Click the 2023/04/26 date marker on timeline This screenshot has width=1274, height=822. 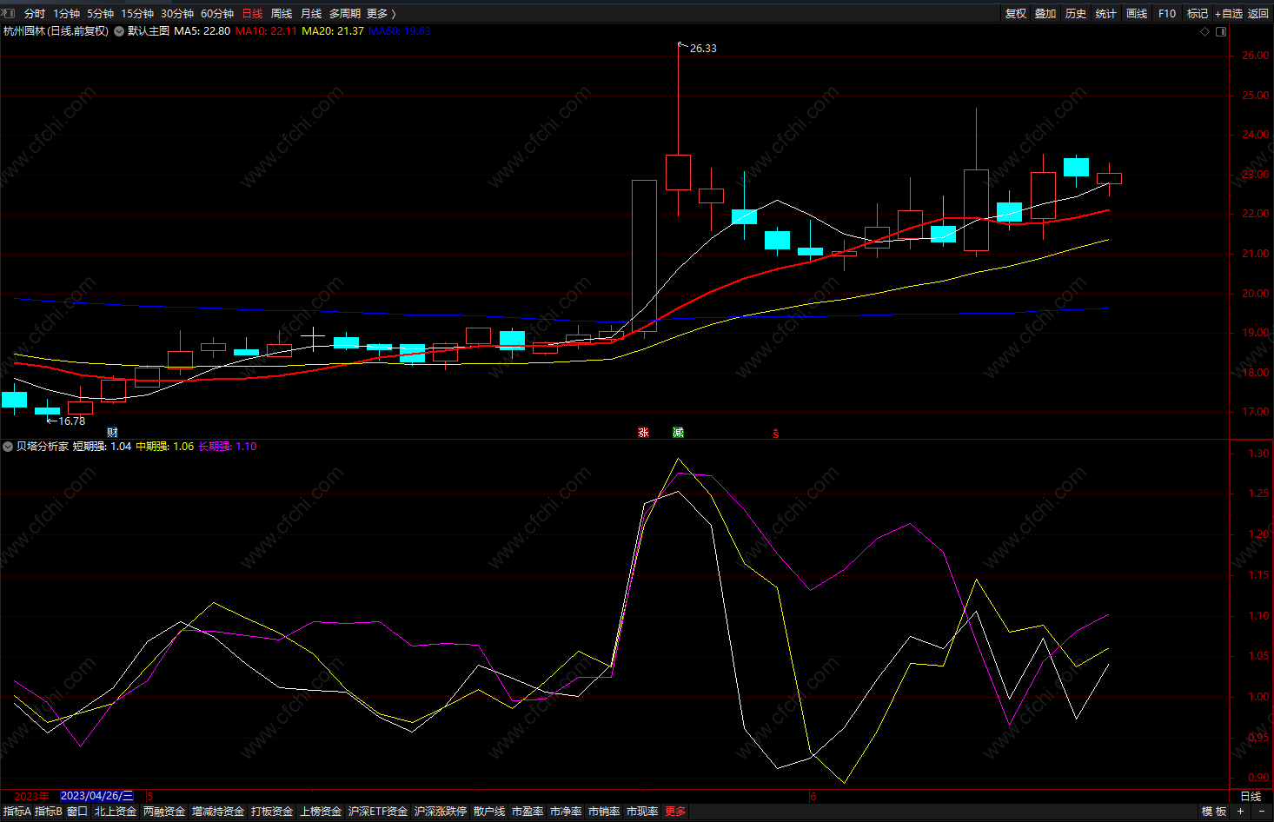(x=96, y=796)
